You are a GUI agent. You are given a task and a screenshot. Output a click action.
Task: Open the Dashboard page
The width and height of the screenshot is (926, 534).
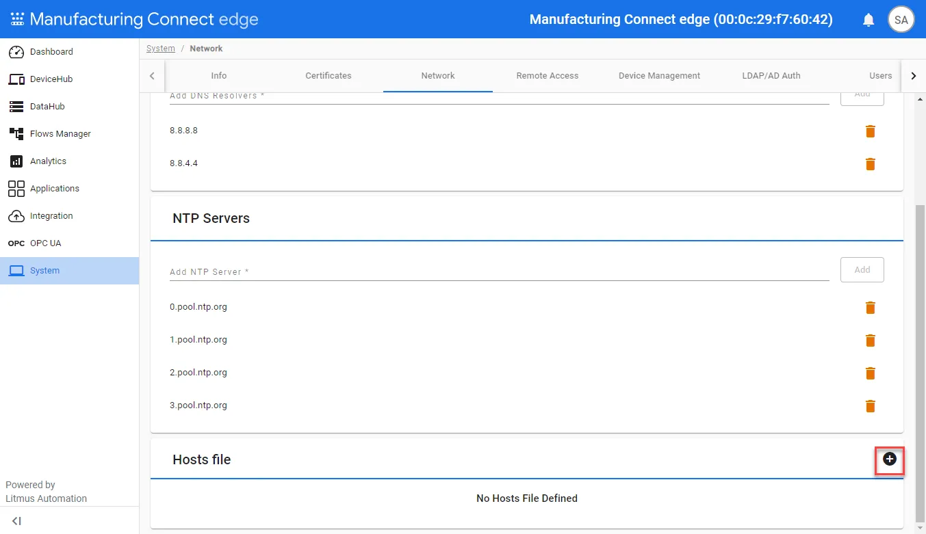tap(69, 52)
